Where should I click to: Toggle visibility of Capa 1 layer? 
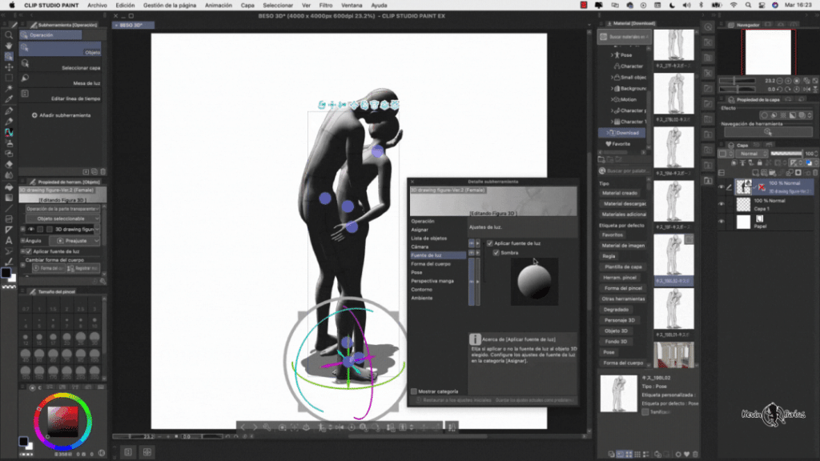coord(722,204)
